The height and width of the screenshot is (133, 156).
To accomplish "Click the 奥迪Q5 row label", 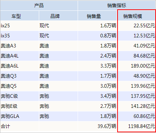I will 19,86.
